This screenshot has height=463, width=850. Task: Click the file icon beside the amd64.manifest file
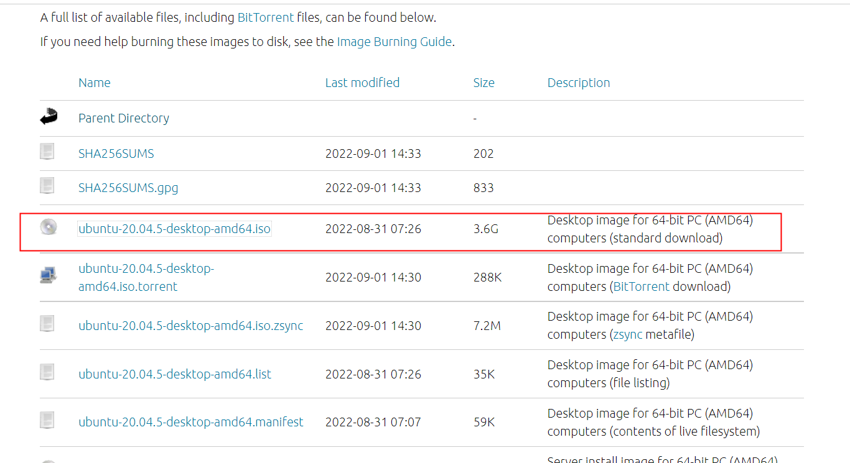[x=47, y=421]
